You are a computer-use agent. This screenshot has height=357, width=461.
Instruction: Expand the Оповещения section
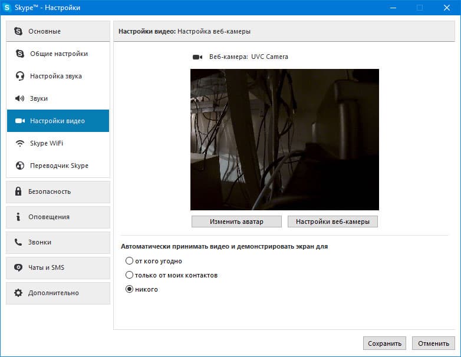[58, 217]
